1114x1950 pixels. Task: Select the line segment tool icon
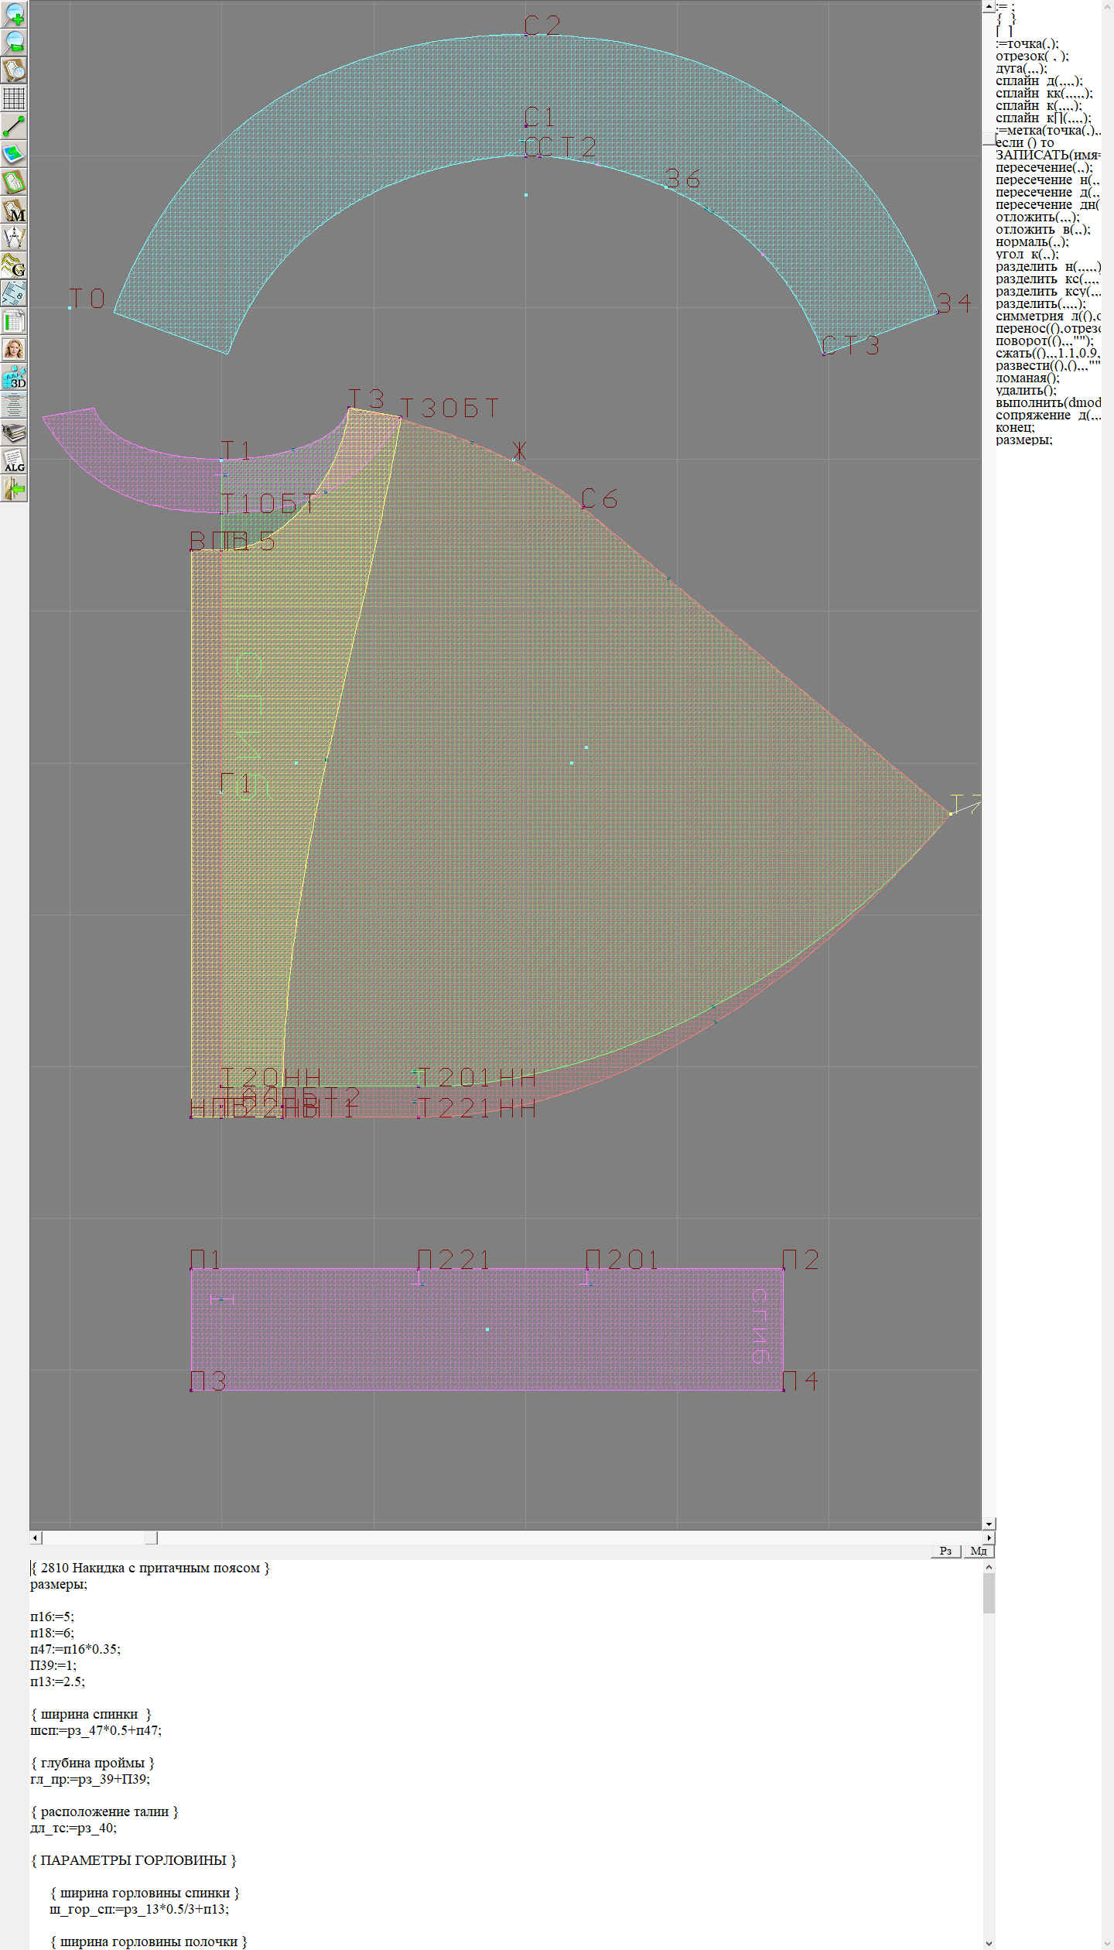coord(14,126)
